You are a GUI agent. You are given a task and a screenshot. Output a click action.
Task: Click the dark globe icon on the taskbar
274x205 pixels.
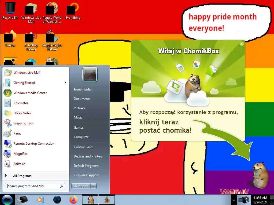point(57,200)
